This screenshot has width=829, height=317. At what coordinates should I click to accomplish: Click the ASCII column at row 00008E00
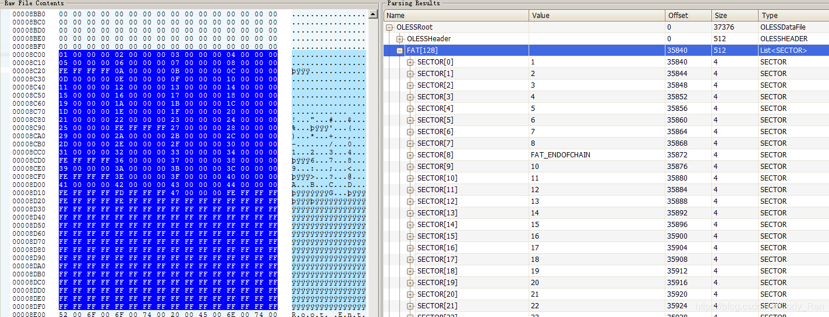tap(329, 315)
